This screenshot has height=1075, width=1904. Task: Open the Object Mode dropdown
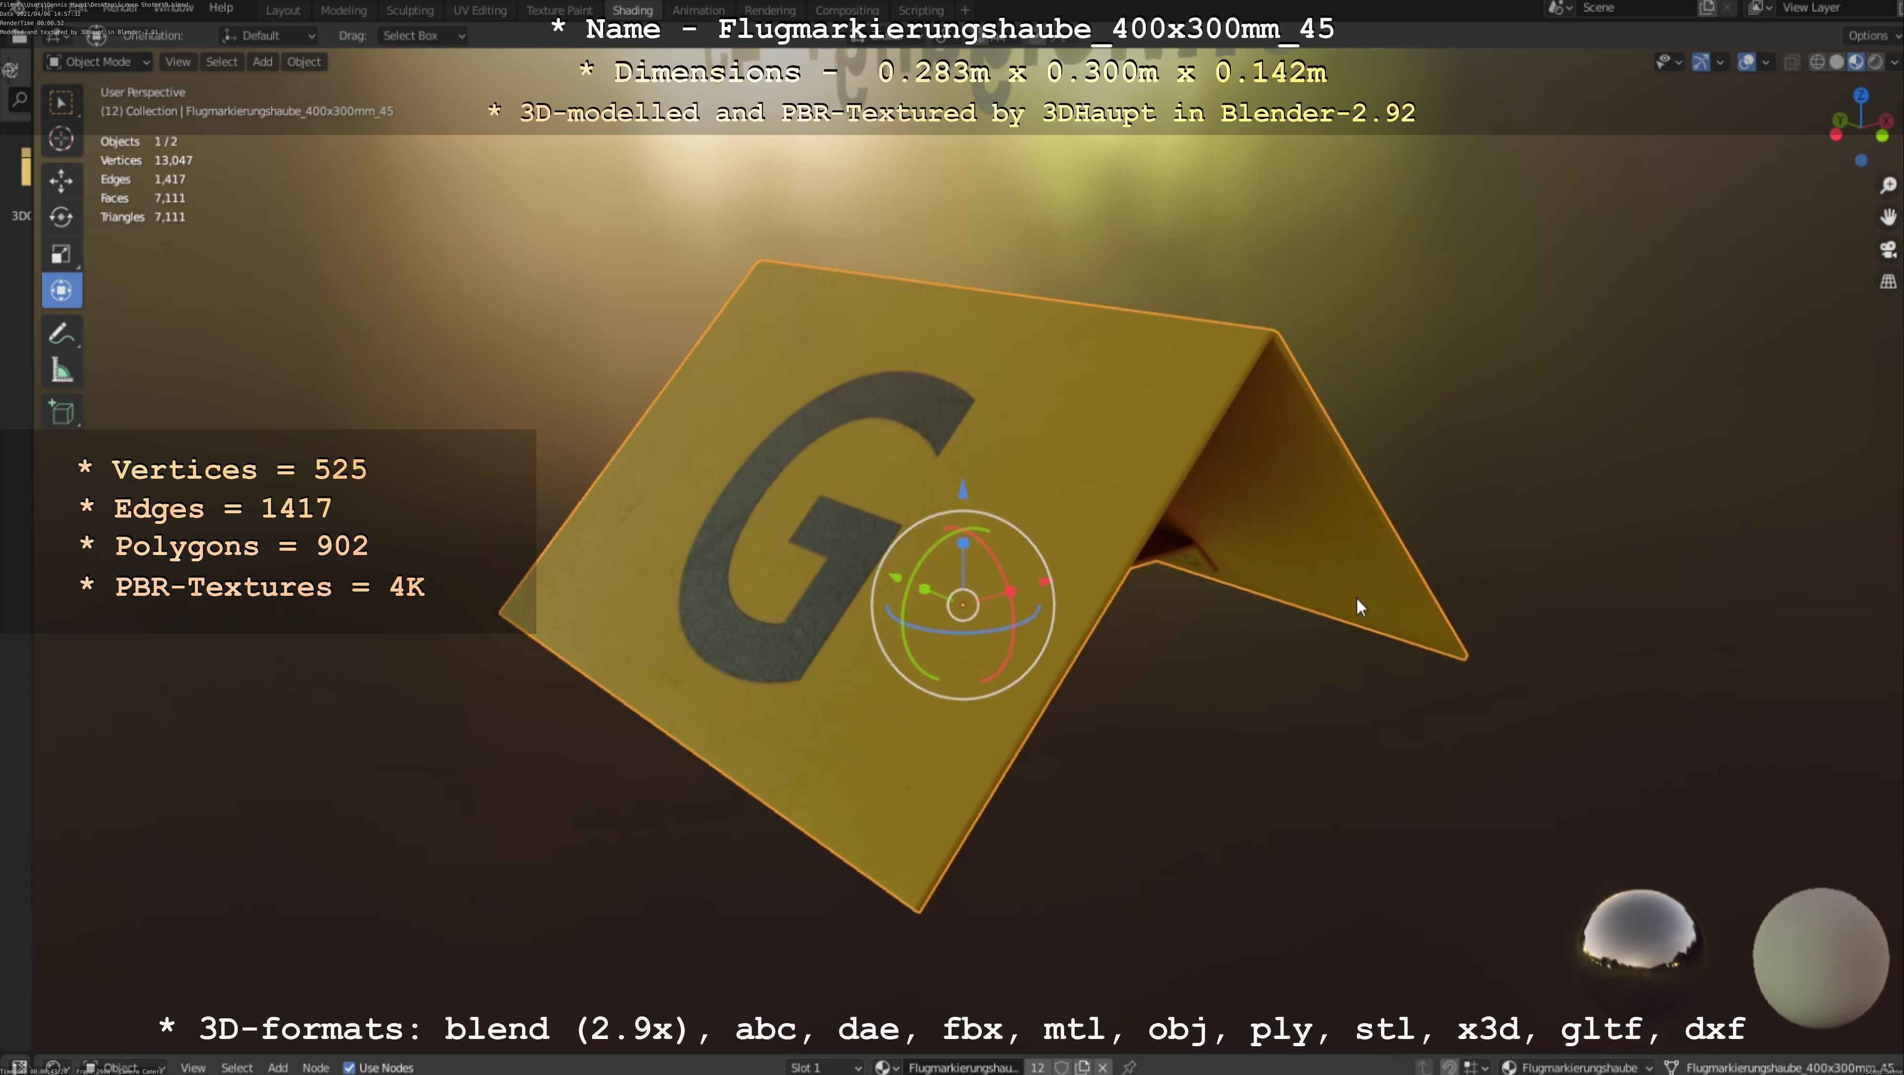(98, 62)
